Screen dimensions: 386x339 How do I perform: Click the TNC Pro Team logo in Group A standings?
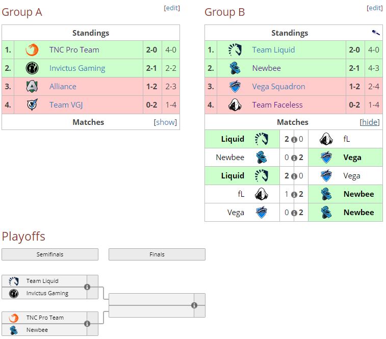[32, 50]
